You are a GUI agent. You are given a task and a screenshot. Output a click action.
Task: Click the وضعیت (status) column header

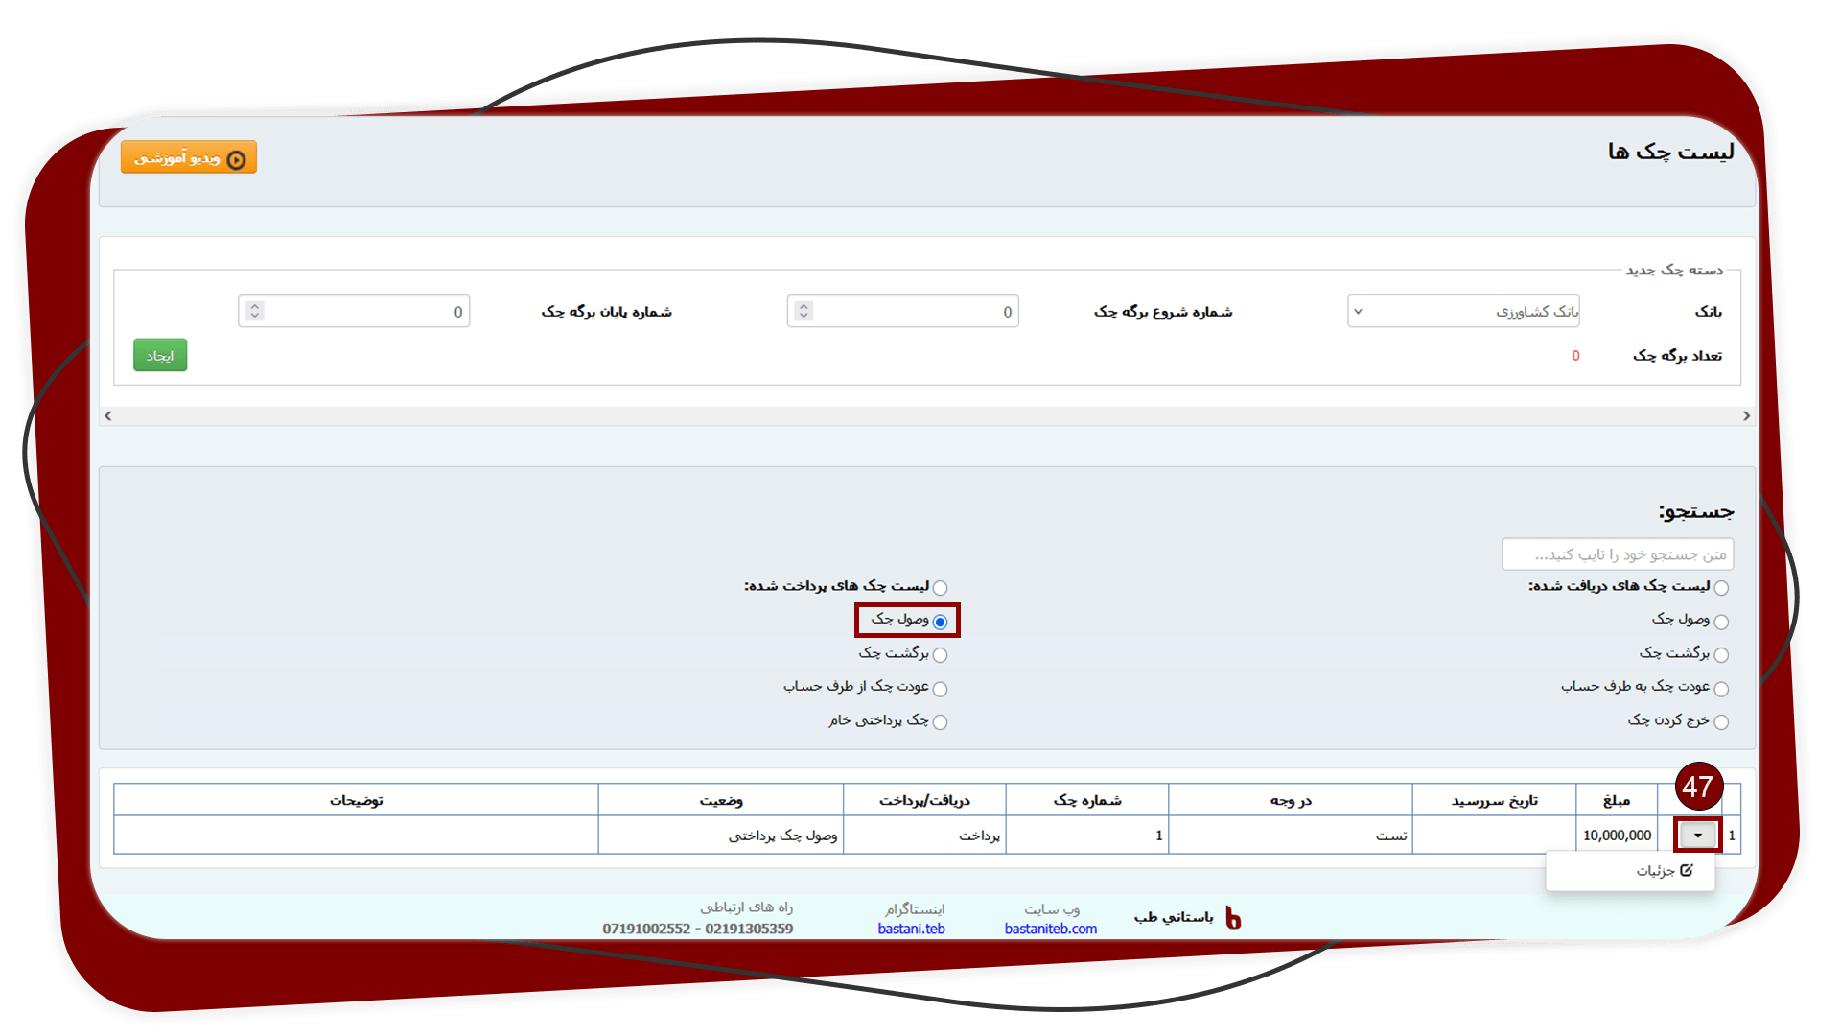pos(721,800)
